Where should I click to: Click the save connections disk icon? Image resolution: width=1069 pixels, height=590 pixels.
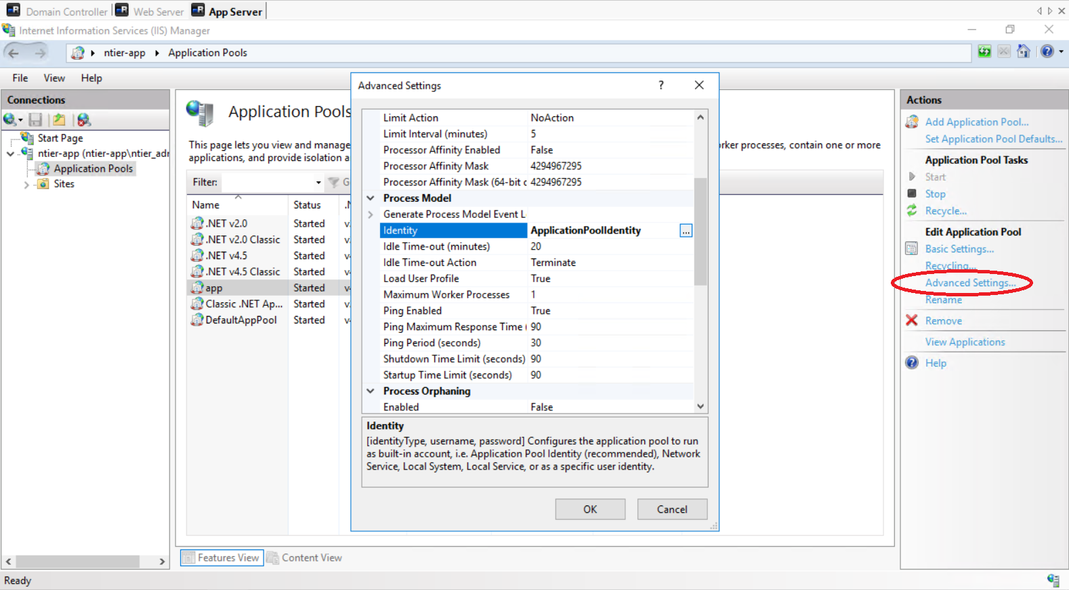click(35, 120)
